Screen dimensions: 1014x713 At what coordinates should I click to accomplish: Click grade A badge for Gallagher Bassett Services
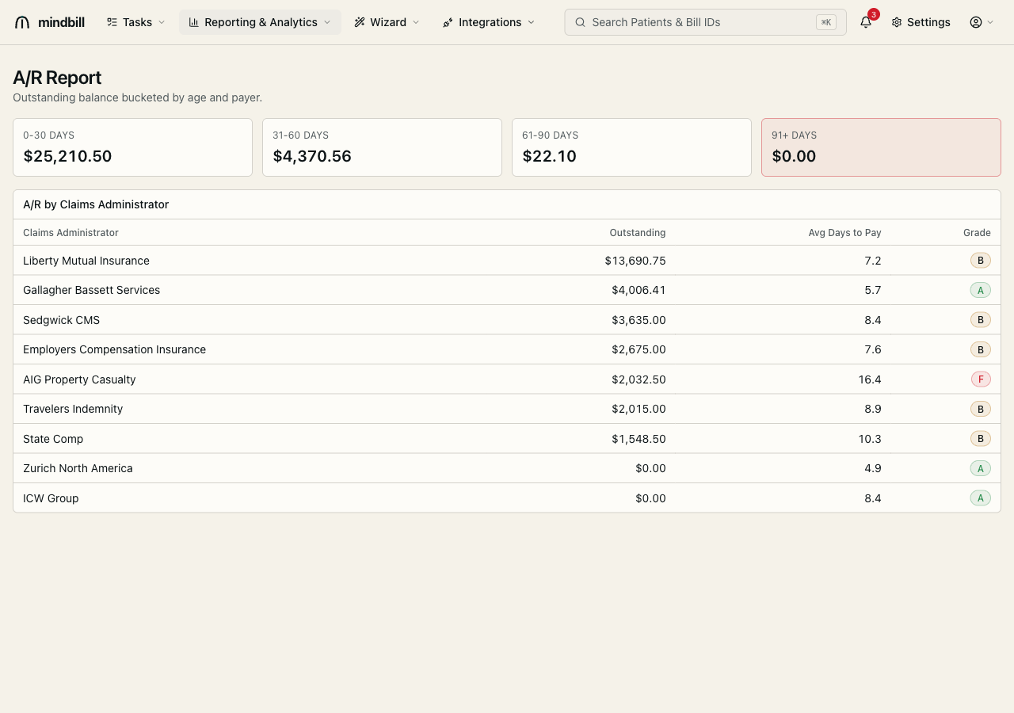click(x=981, y=290)
